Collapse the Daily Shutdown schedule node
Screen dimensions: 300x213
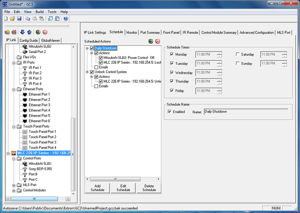tap(87, 49)
